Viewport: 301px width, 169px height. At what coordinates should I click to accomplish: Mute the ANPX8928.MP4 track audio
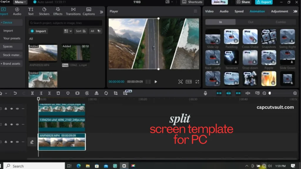(17, 142)
